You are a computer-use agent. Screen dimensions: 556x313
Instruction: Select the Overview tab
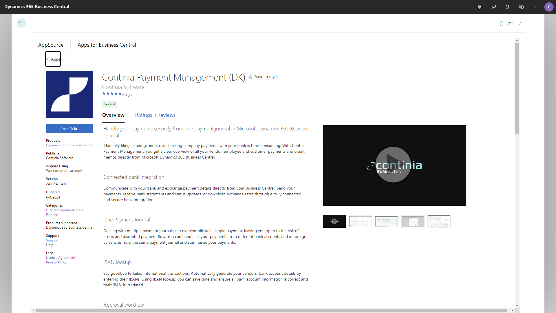click(113, 115)
